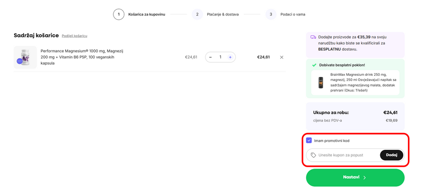This screenshot has width=422, height=192.
Task: Click the green checkmark gift icon
Action: pos(314,65)
